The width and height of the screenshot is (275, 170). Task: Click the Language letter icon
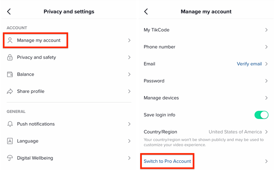[10, 141]
